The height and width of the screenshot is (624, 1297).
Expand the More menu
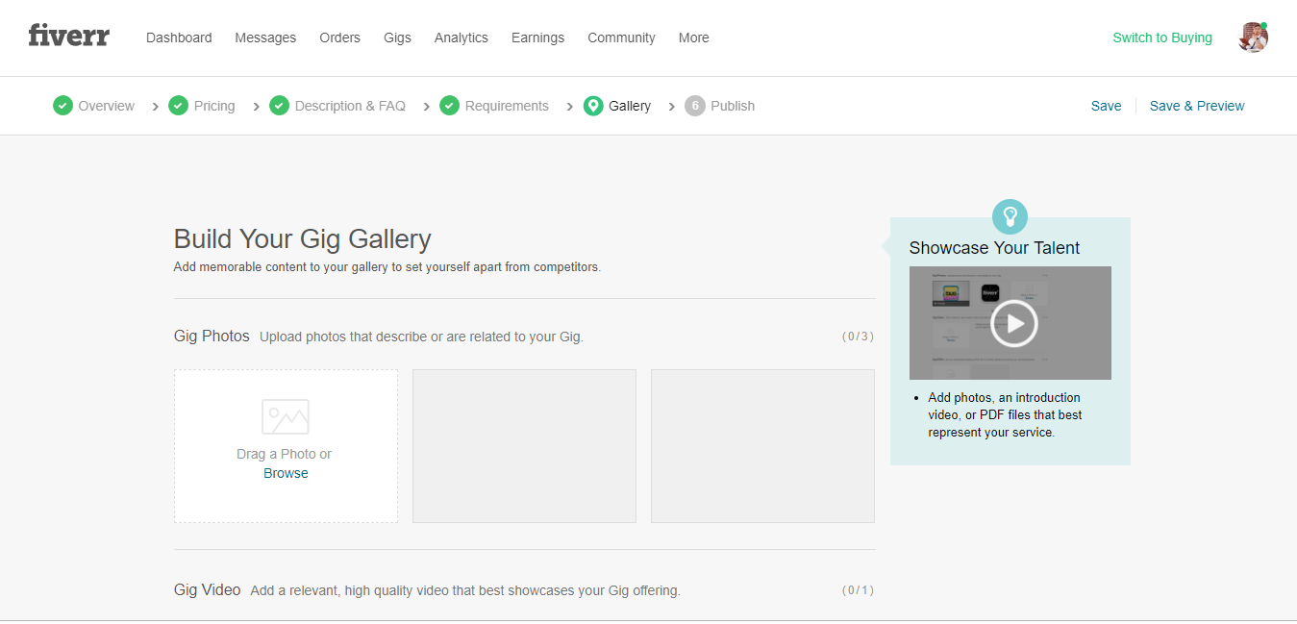(x=693, y=37)
